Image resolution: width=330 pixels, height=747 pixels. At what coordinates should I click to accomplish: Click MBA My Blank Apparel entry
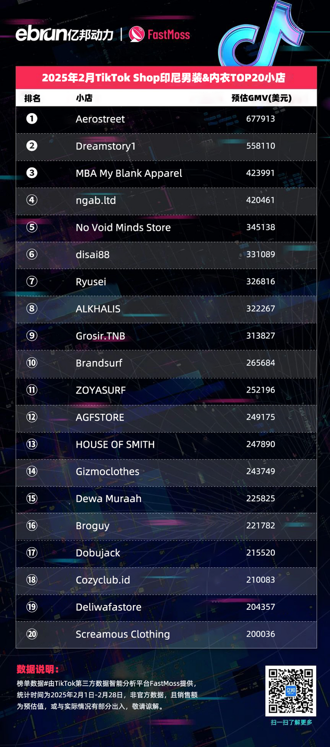click(129, 173)
